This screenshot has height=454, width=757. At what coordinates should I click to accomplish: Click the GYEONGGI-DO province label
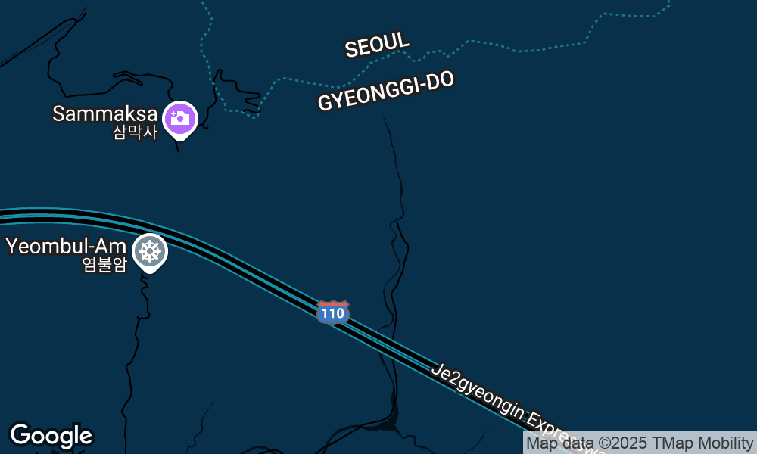tap(386, 92)
